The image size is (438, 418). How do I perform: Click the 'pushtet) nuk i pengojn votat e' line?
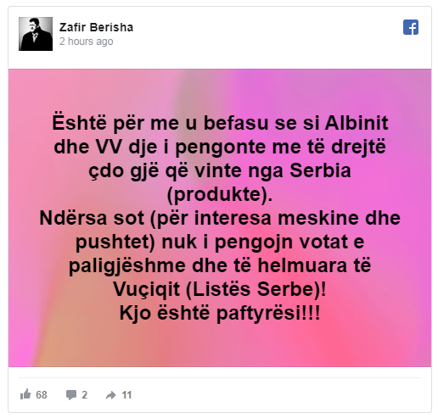pyautogui.click(x=220, y=242)
